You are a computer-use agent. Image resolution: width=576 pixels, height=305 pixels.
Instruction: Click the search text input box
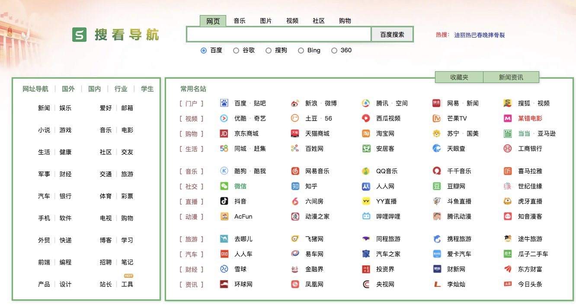tap(279, 35)
